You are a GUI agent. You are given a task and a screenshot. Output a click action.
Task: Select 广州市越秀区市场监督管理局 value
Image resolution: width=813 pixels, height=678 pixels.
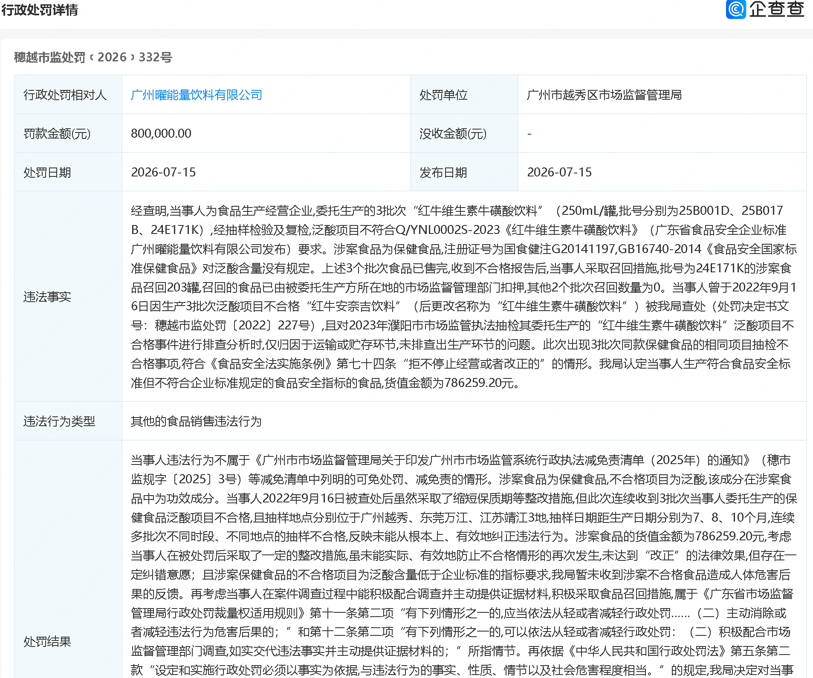pos(604,95)
